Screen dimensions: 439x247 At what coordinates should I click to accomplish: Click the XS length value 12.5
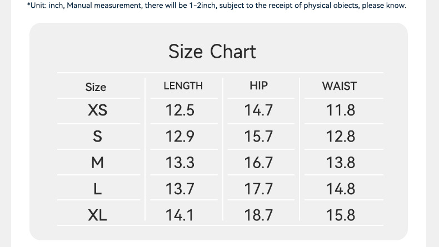[180, 110]
